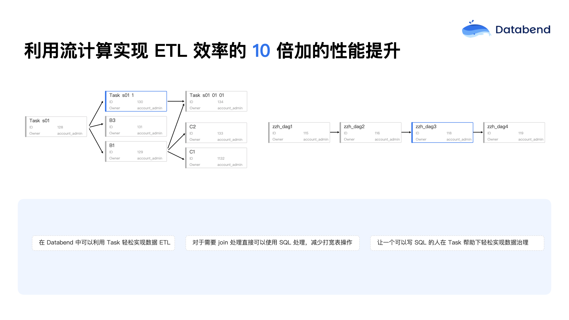
Task: Click ID value 130 in Task s01 1
Action: pyautogui.click(x=140, y=102)
